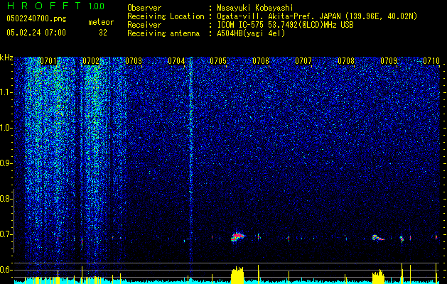Click the date stamp 05.02.24 07:00
Viewport: 447px width, 284px height.
[36, 33]
